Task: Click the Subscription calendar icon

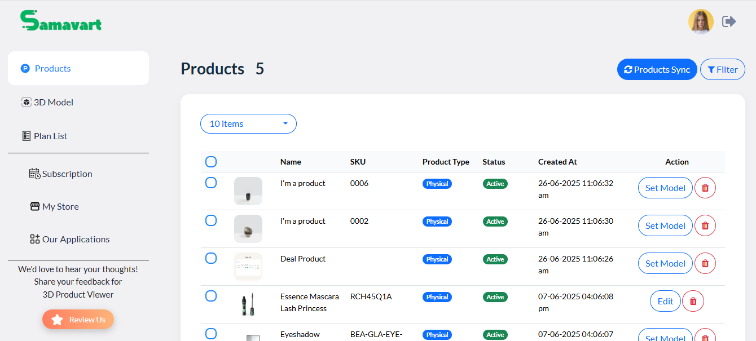Action: click(34, 174)
